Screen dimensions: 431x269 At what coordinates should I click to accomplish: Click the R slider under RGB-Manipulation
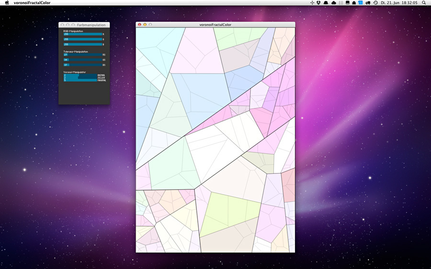82,34
